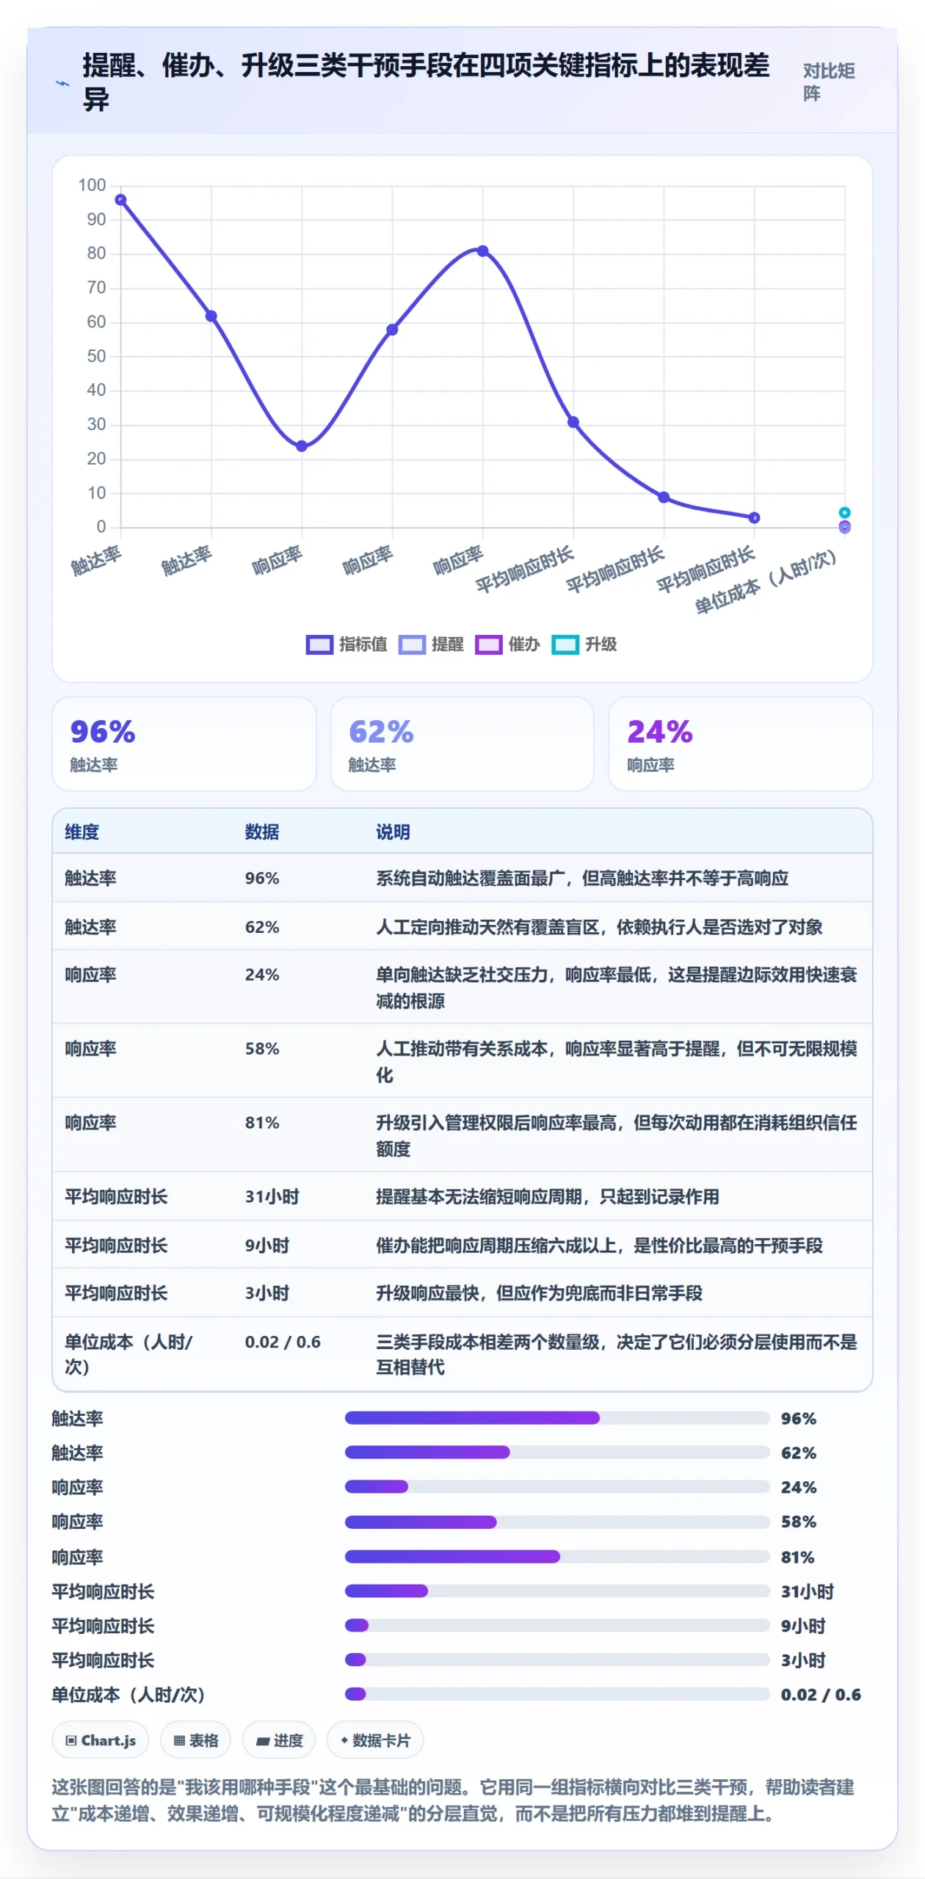Click the progress bar showing 0.02 / 0.6
Screen dimensions: 925x1879
pos(557,1695)
